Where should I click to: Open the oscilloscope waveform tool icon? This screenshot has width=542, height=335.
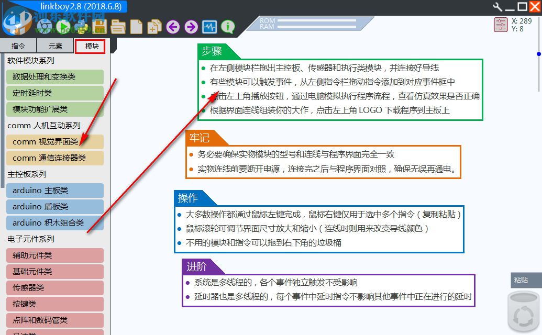click(x=209, y=26)
